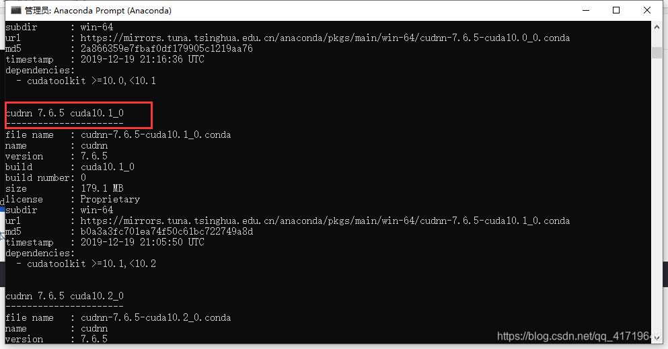Click the file name cudnn-7.6.5-cuda10.2_0.conda
Screen dimensions: 668x349
(155, 318)
